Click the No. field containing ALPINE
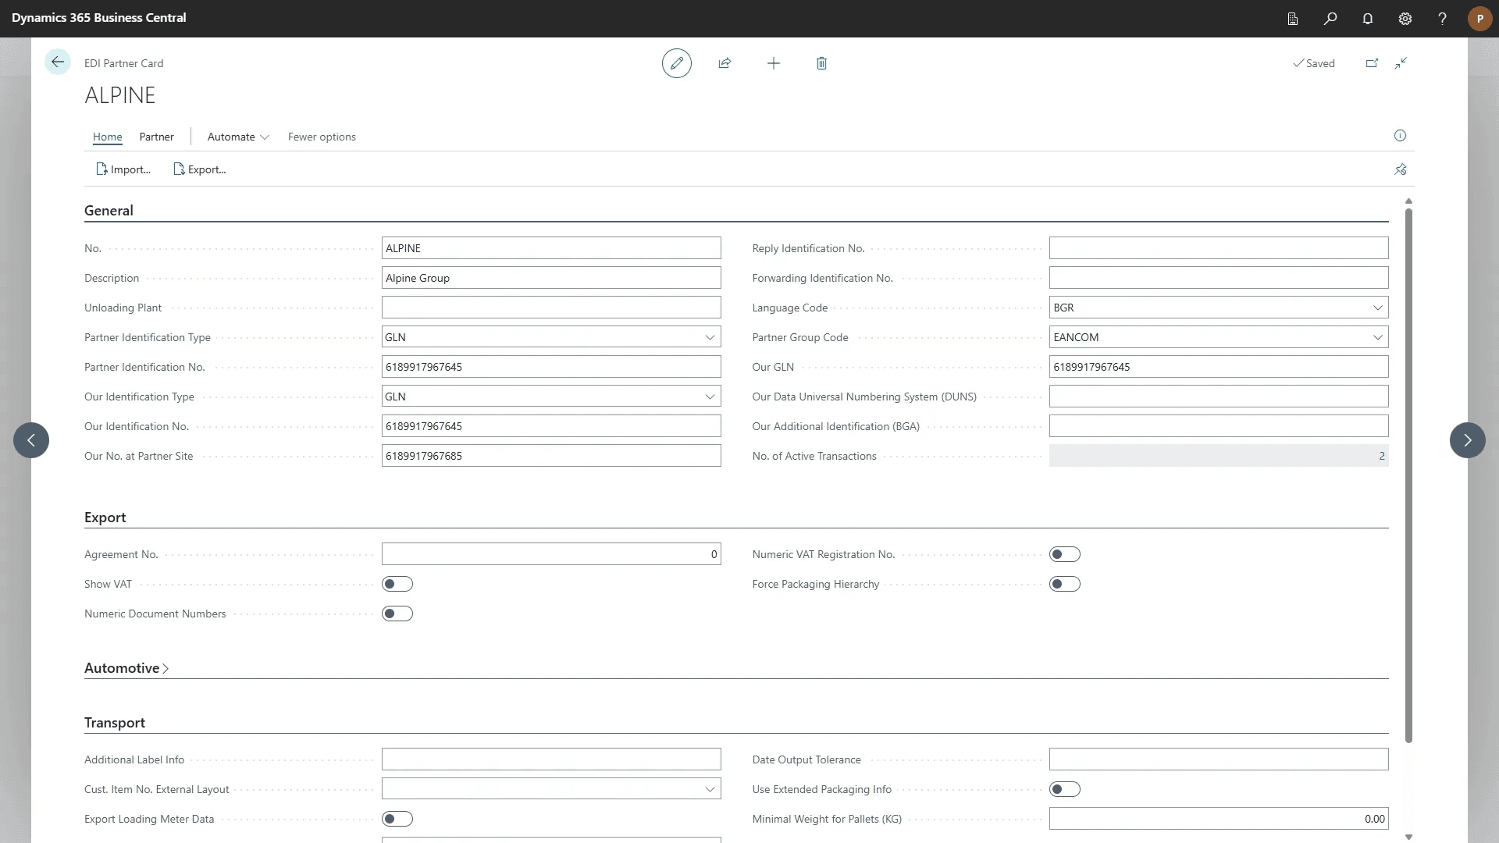The height and width of the screenshot is (843, 1499). pos(551,248)
